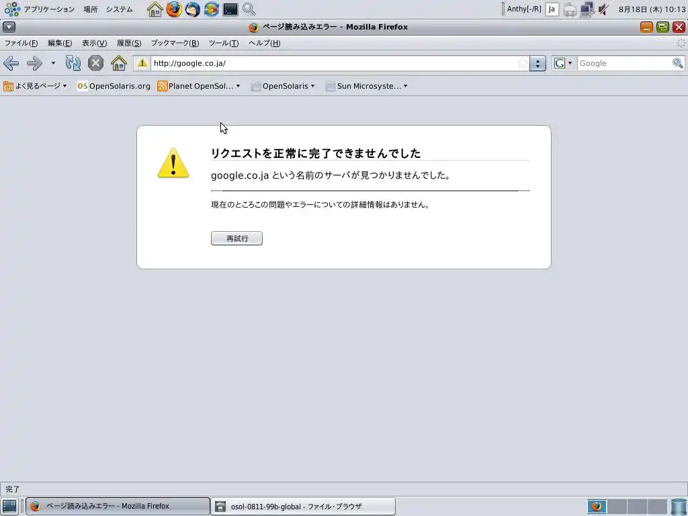This screenshot has height=516, width=688.
Task: Click the Anthy[-/R] input method indicator
Action: (x=524, y=9)
